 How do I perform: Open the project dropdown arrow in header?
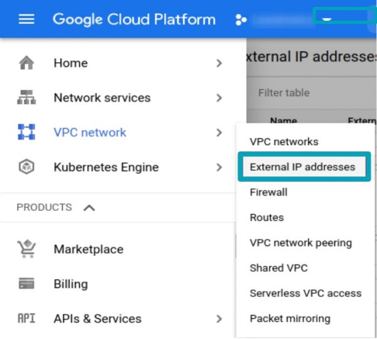[327, 19]
